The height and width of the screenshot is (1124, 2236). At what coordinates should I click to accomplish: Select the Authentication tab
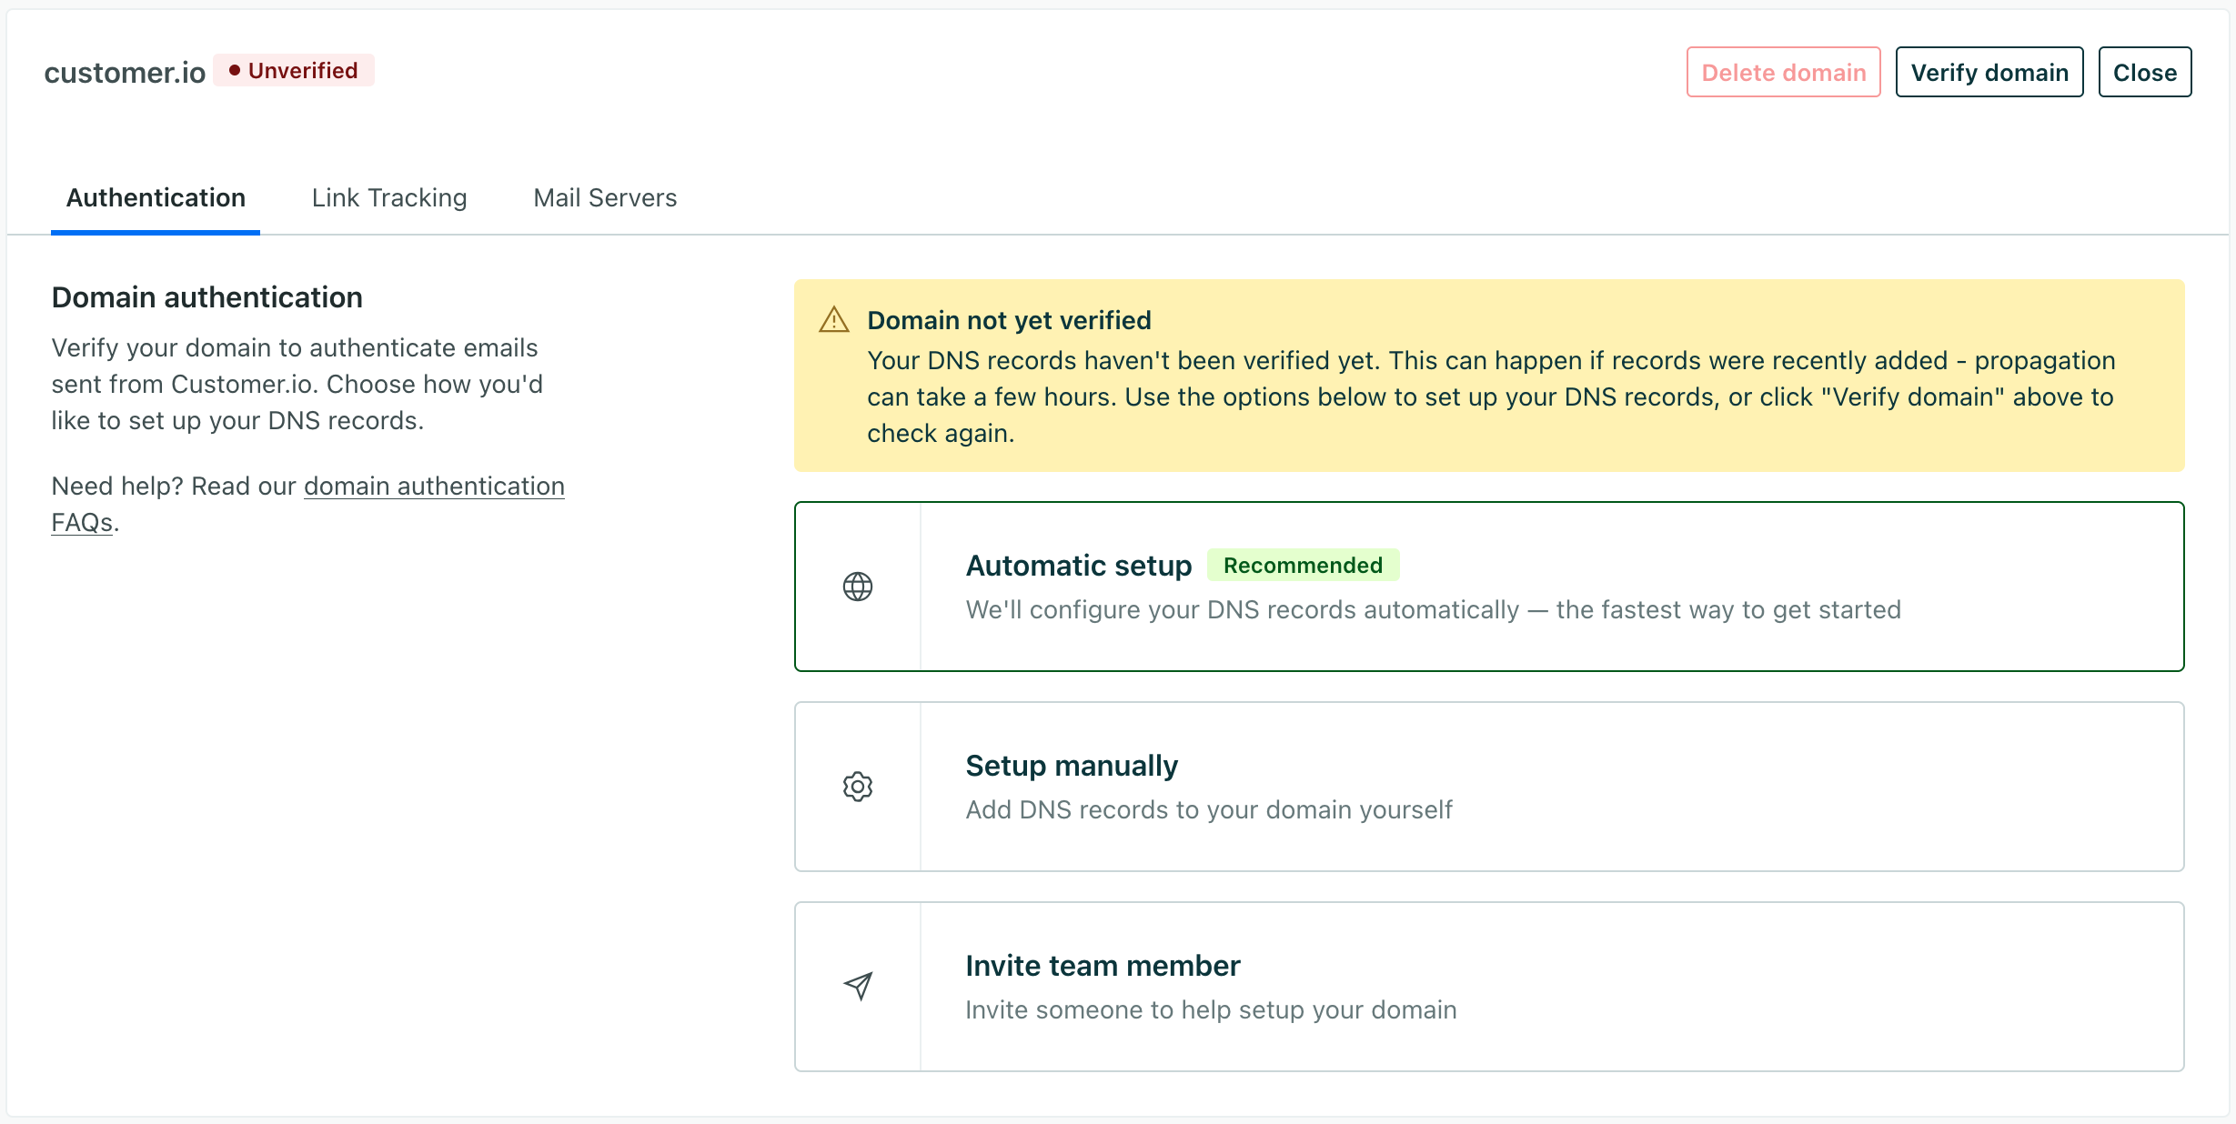click(155, 197)
